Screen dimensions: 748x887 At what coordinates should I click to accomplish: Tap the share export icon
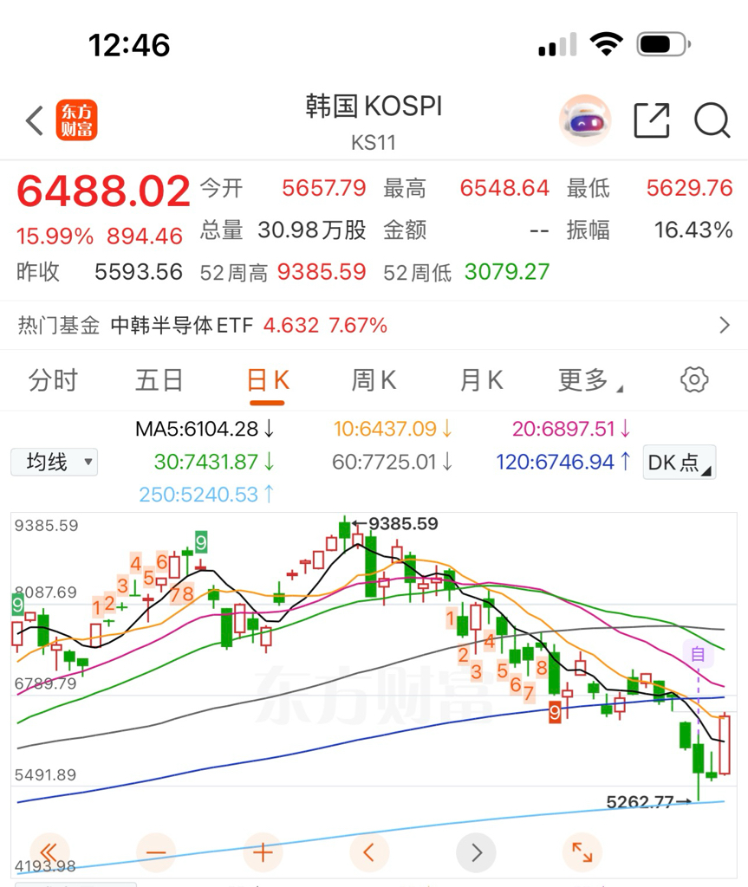tap(652, 120)
